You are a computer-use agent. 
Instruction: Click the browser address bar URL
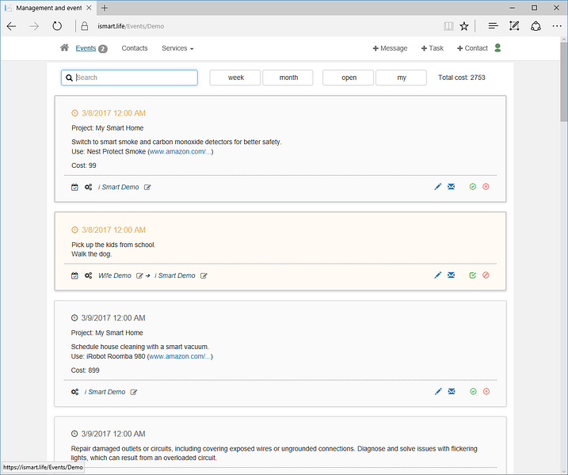131,26
